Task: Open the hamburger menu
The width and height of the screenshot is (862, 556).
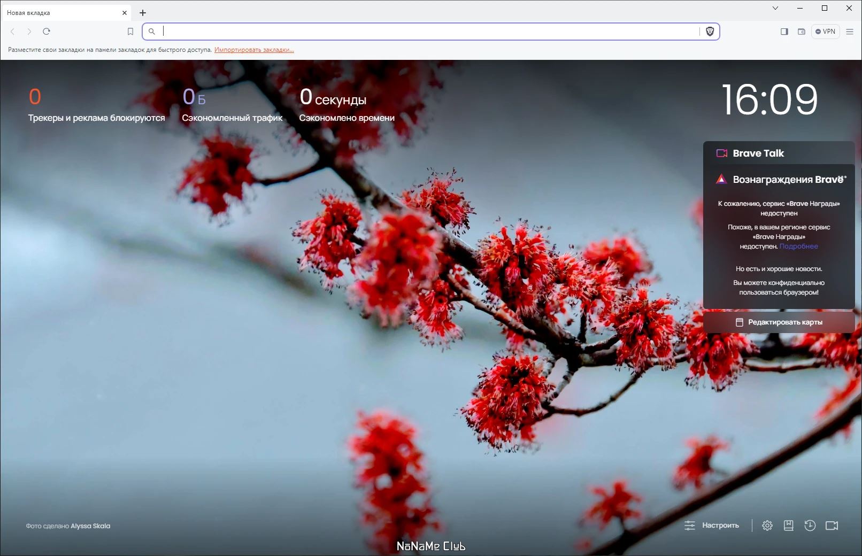Action: 849,32
